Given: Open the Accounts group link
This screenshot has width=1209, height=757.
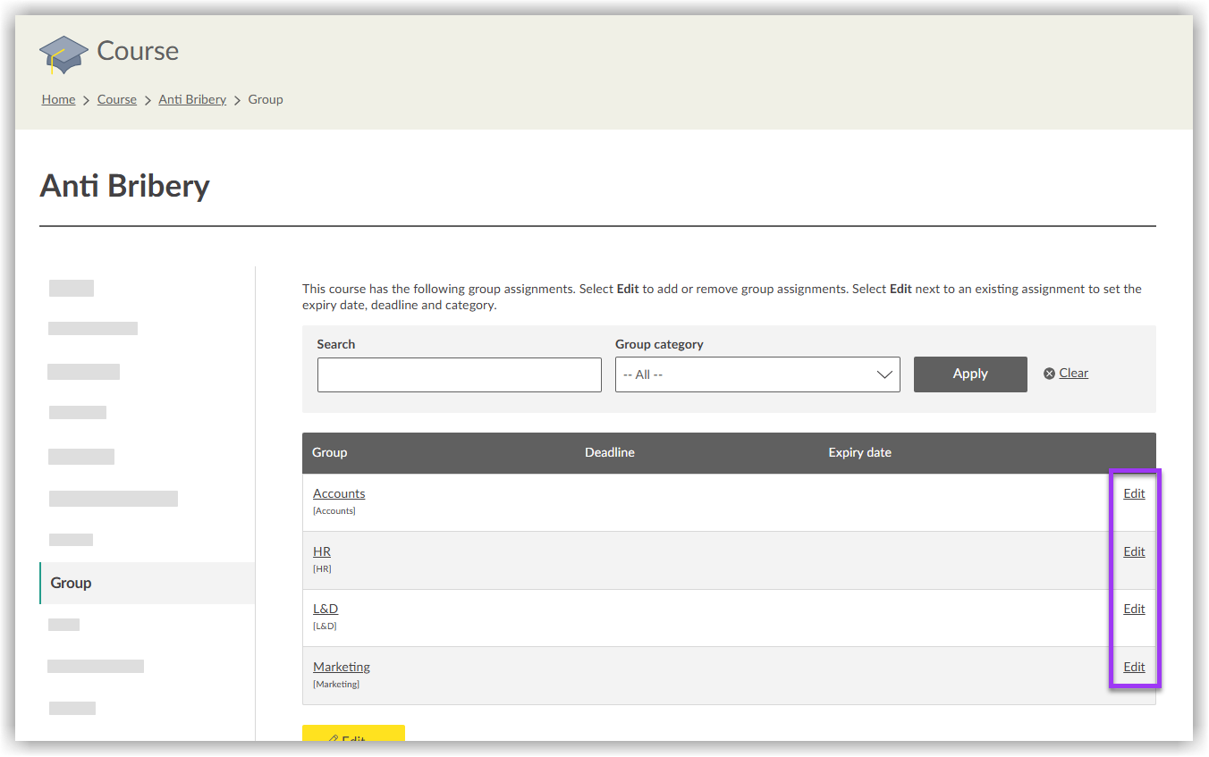Looking at the screenshot, I should point(339,493).
